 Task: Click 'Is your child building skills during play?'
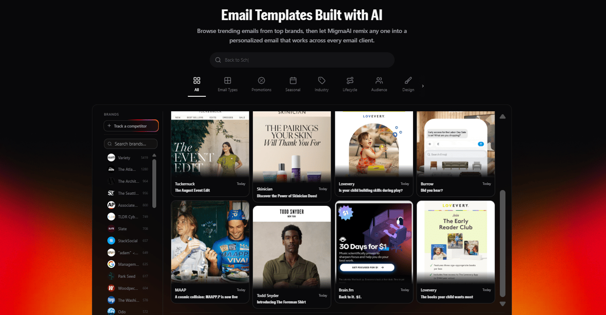[x=370, y=190]
